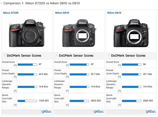
Task: Click the D7200 Overall Score bar
Action: 27,65
